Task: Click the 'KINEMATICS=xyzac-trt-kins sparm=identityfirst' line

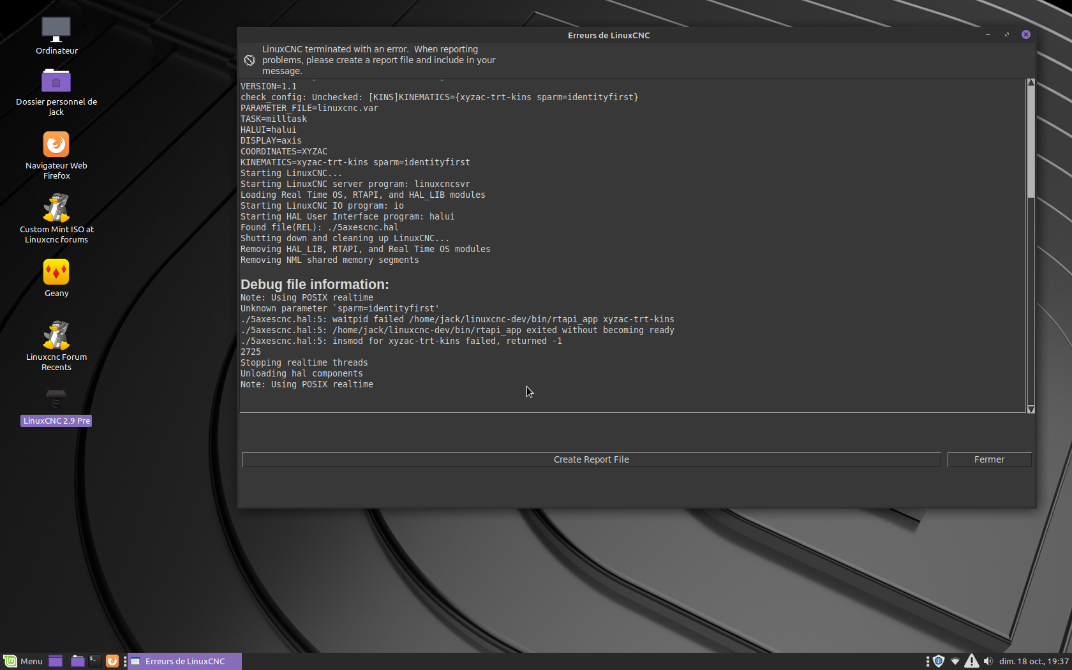Action: coord(355,162)
